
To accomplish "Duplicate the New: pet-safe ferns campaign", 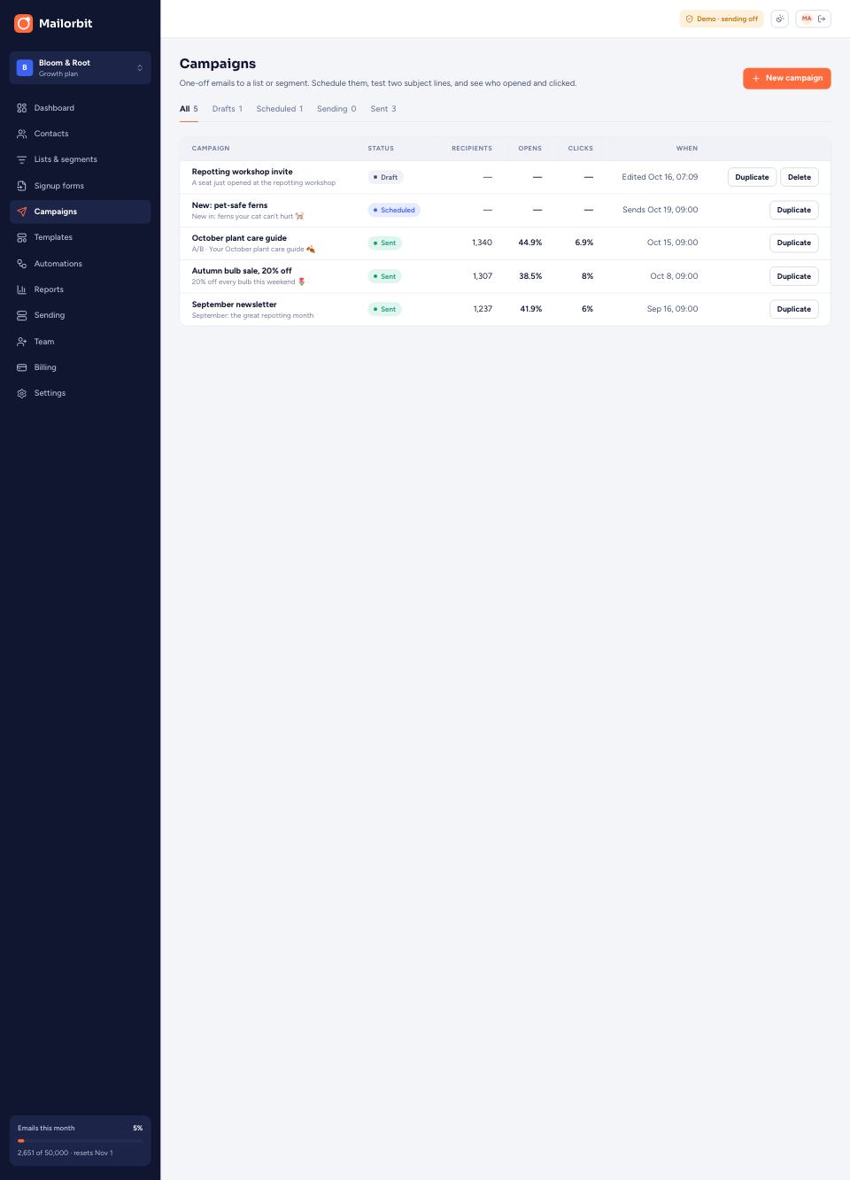I will click(x=794, y=210).
